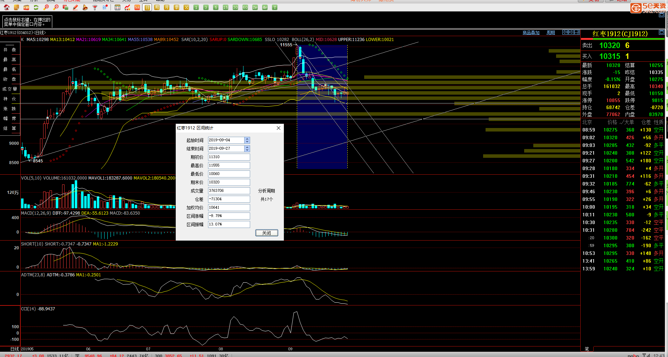Click the 新 news icon
Viewport: 668px width, 357px height.
(x=105, y=7)
